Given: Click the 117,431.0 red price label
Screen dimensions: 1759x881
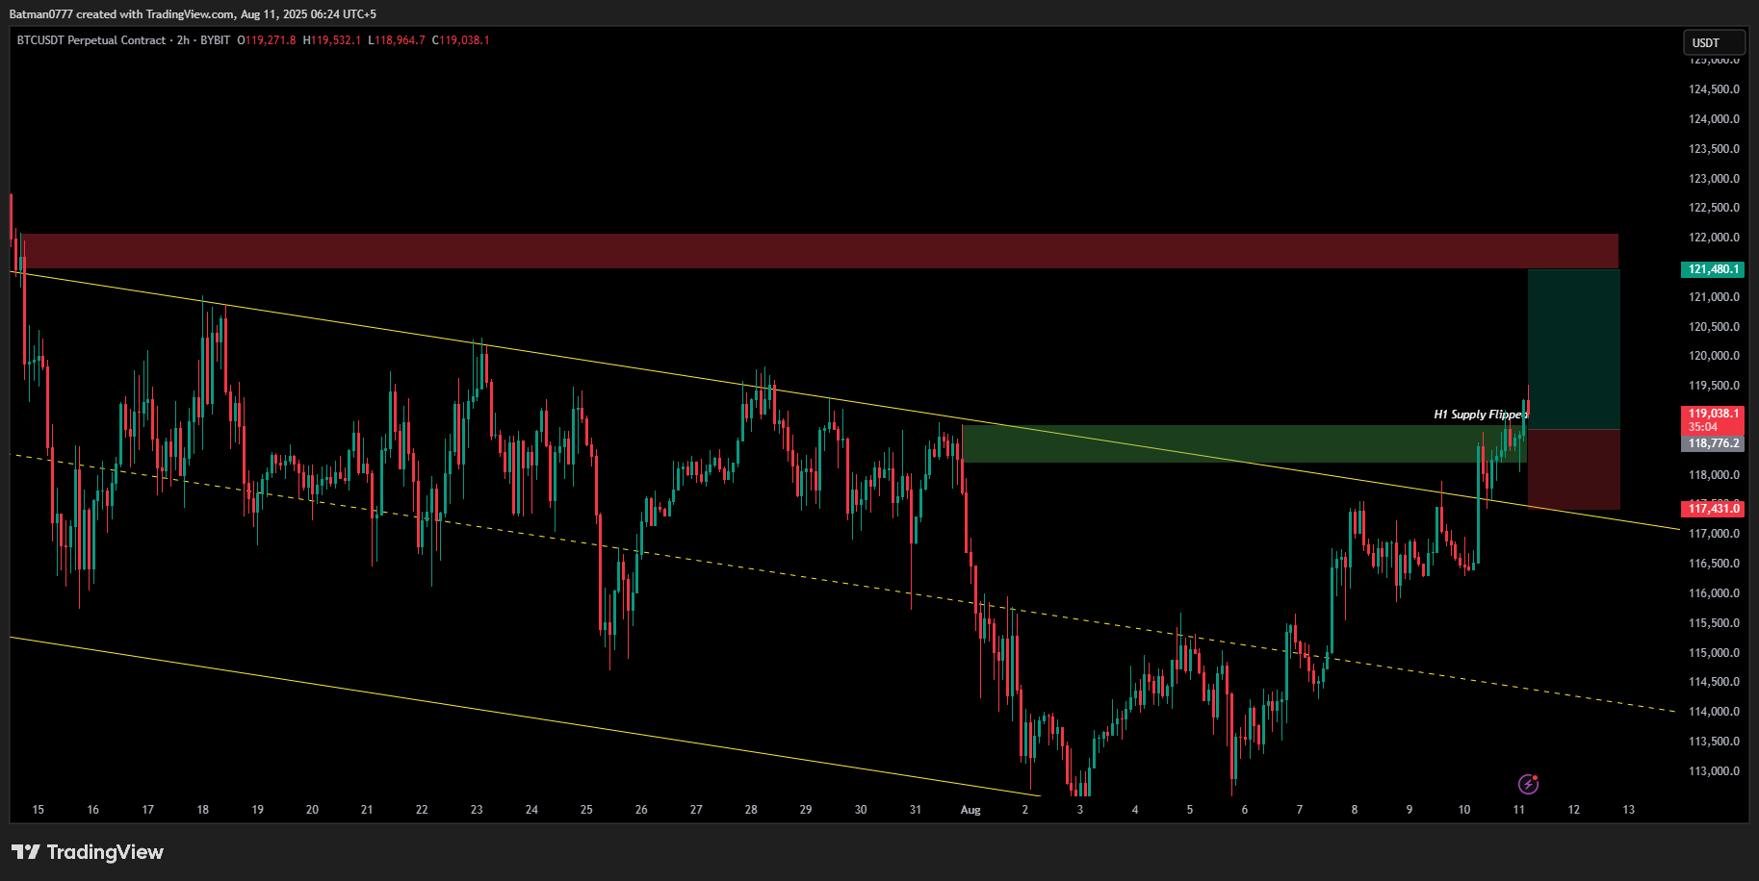Looking at the screenshot, I should (x=1715, y=509).
